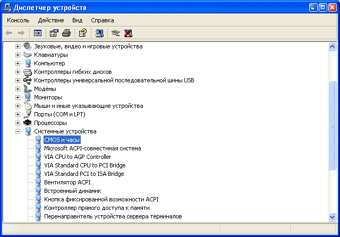Expand the Клавиатуры category
The image size is (340, 237).
coord(18,55)
